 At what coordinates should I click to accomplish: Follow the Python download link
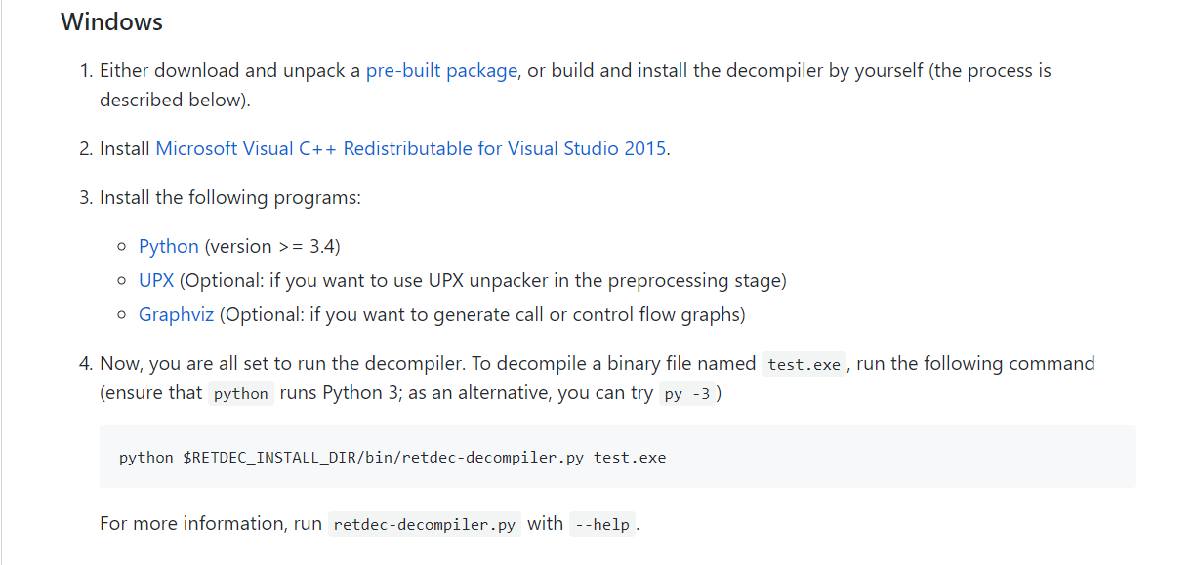[168, 247]
